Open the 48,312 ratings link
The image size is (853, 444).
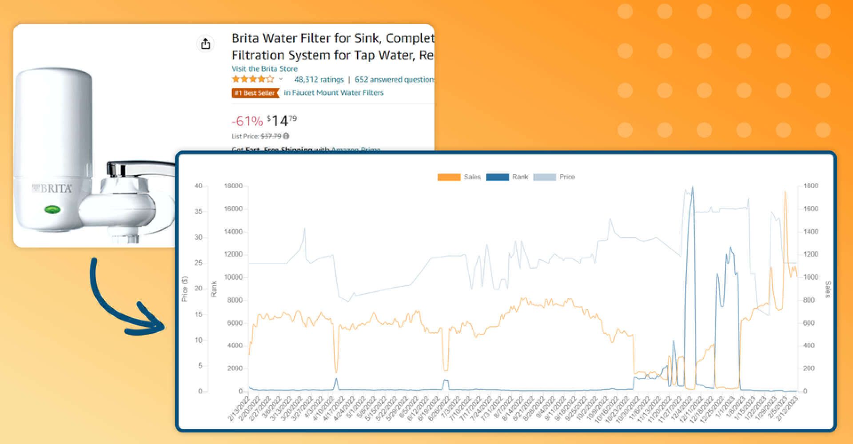click(x=319, y=79)
